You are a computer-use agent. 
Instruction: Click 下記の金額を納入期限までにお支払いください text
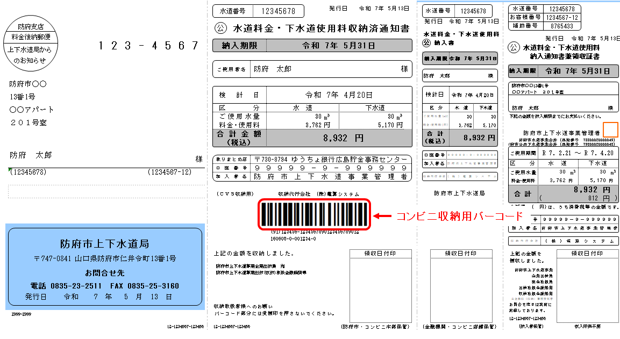click(555, 117)
